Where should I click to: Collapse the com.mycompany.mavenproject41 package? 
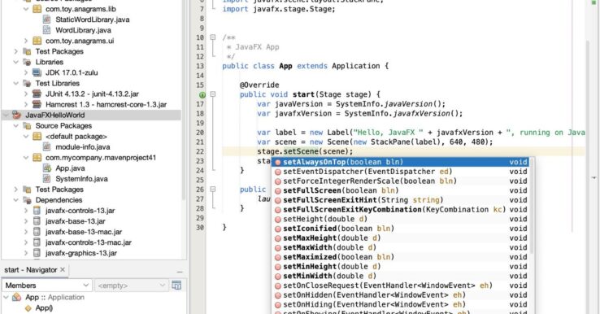(26, 158)
